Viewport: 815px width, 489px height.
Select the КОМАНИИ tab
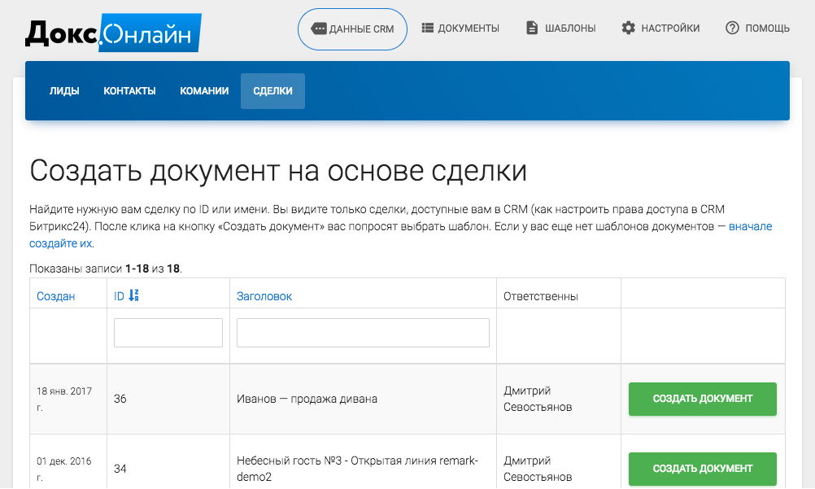204,90
